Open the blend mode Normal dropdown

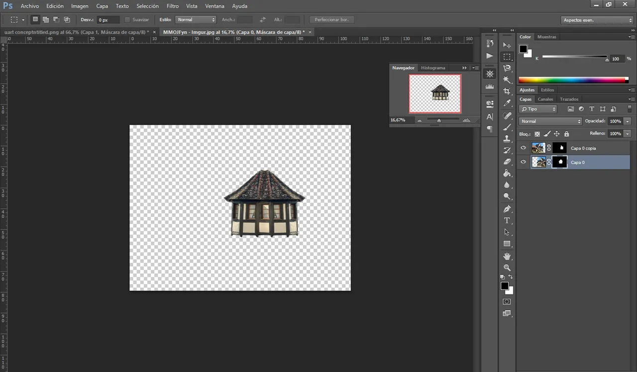550,121
